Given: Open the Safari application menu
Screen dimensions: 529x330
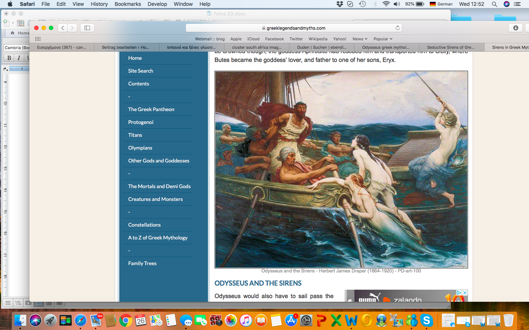Looking at the screenshot, I should coord(27,4).
